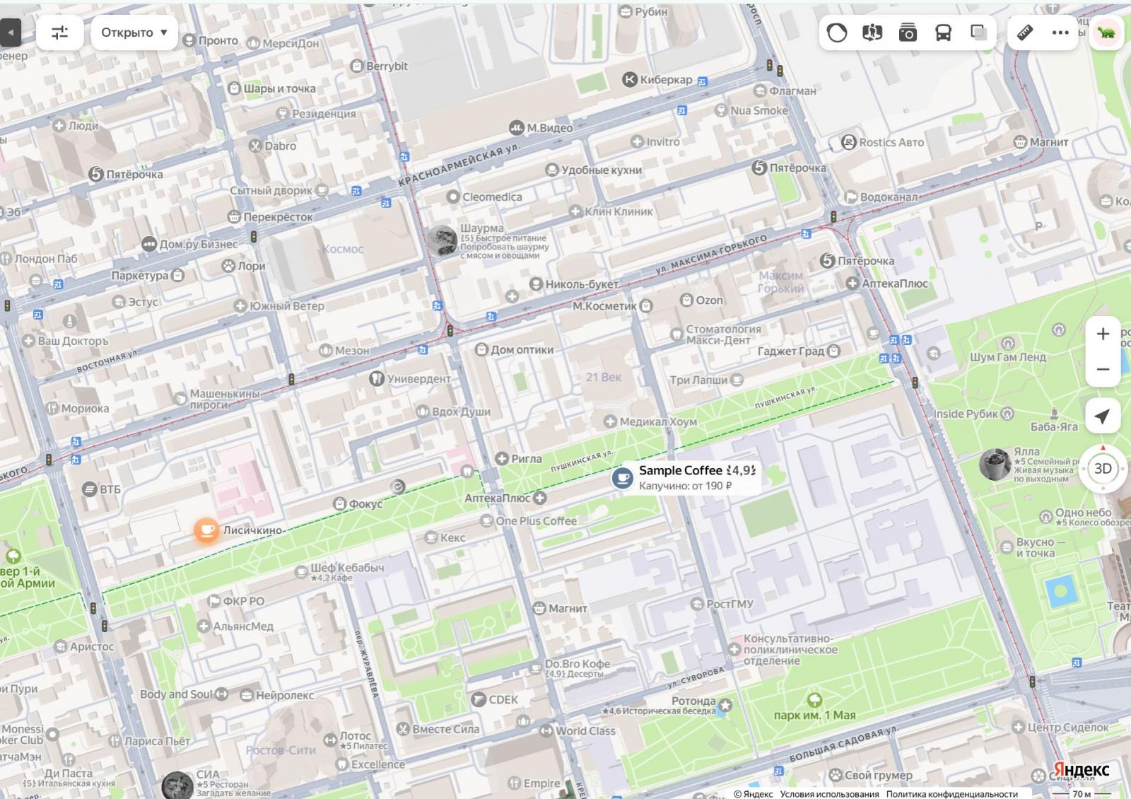Select the парк им. 1 Мая marker
The width and height of the screenshot is (1131, 799).
click(x=814, y=700)
